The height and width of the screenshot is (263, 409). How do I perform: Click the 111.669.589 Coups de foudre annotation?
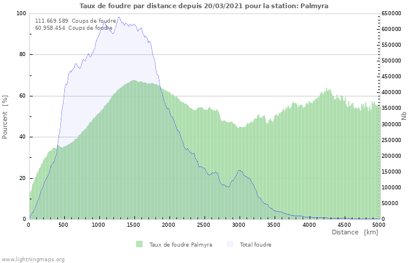point(75,20)
